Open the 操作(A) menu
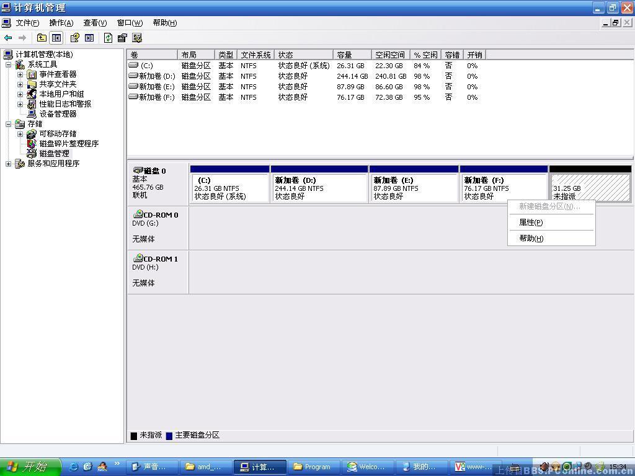 point(61,23)
